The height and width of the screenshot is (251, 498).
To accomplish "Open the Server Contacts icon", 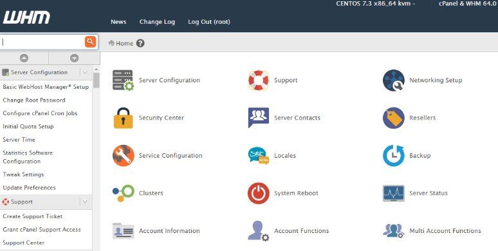I will (258, 117).
